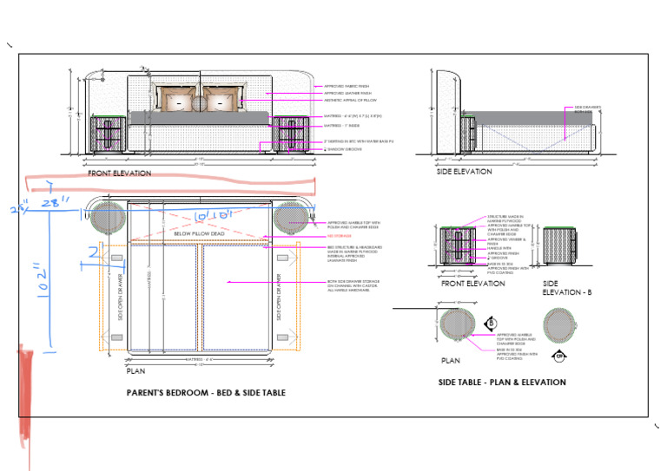667x471 pixels.
Task: Click the PLAN label under the side table
Action: tap(451, 361)
